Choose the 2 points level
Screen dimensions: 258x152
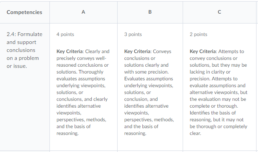(198, 34)
